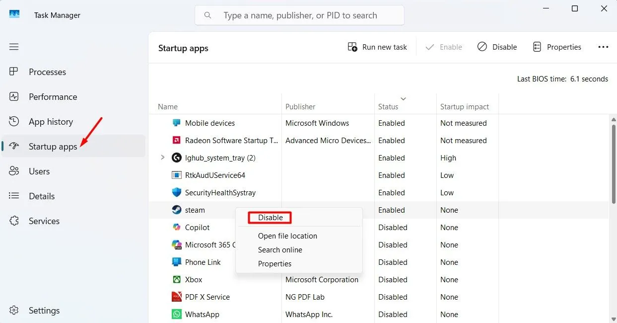Click the lghub_system_tray Logitech icon
617x323 pixels.
tap(176, 158)
